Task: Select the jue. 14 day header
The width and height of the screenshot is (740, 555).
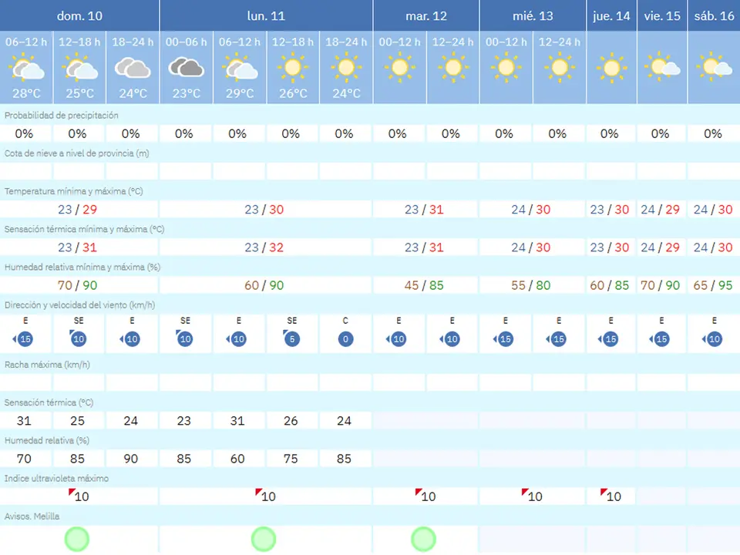Action: click(611, 15)
